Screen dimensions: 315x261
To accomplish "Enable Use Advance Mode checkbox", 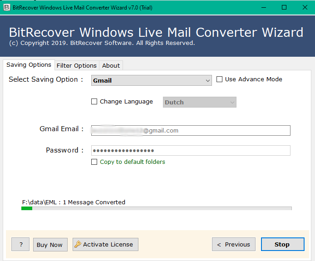I will point(219,79).
